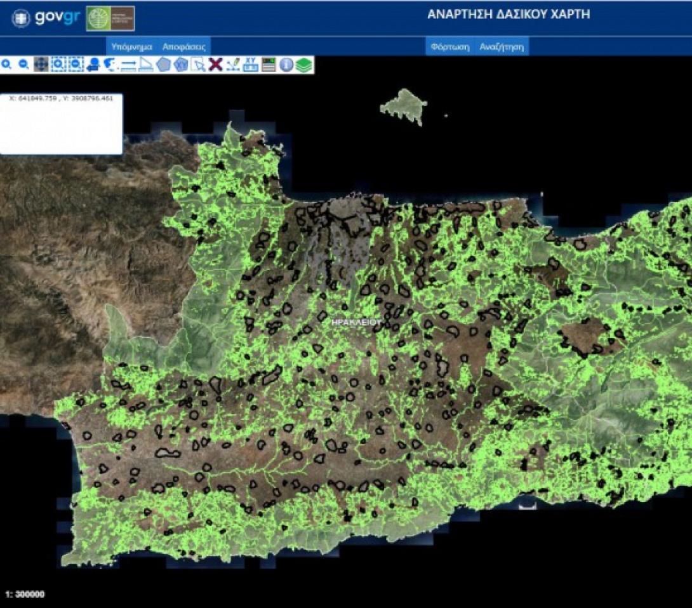Click the red X clear tool
Image resolution: width=692 pixels, height=608 pixels.
(216, 64)
